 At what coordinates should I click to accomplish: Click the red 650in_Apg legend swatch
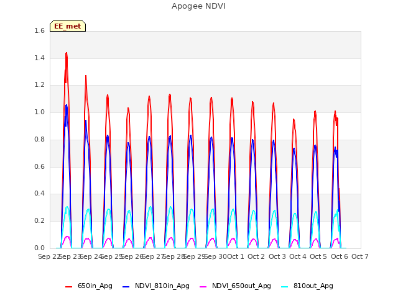pos(69,287)
